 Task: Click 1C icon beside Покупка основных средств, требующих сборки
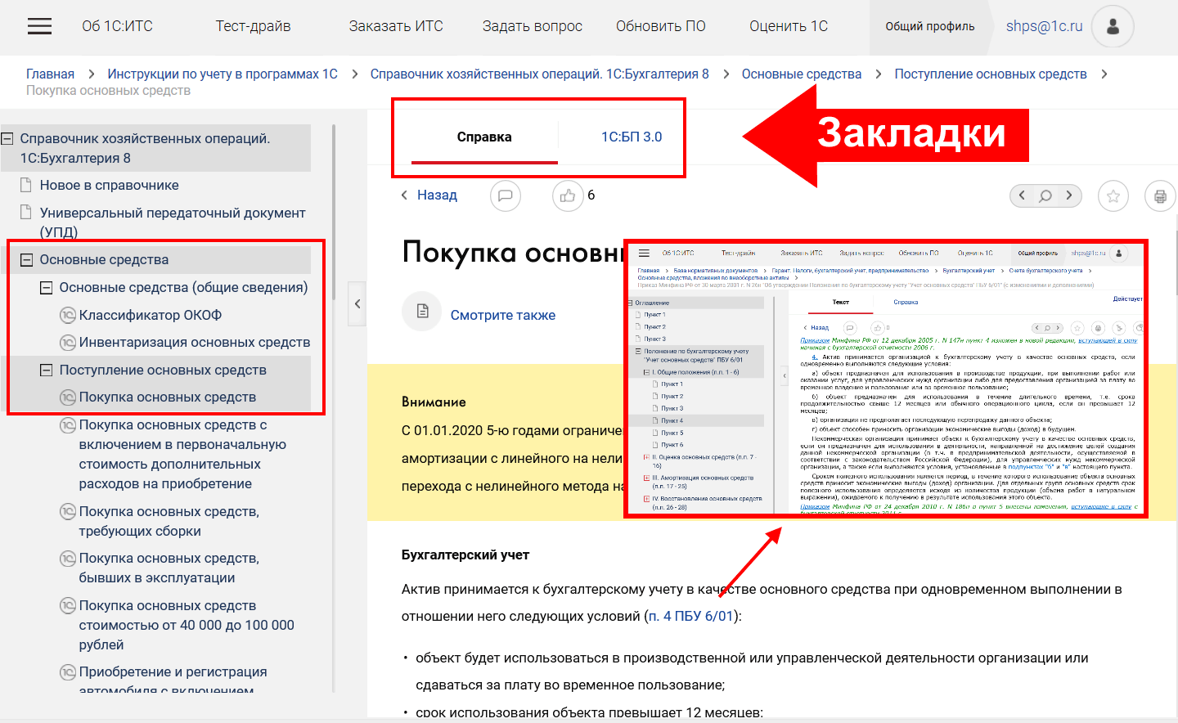tap(68, 511)
